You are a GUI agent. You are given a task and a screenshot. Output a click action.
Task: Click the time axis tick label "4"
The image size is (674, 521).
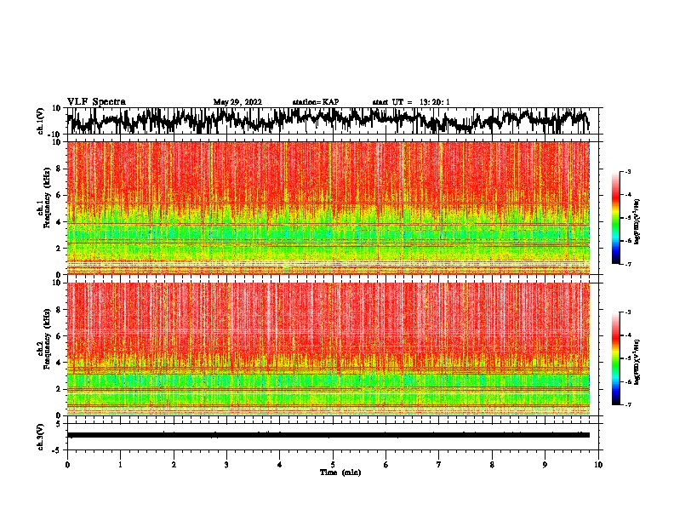pos(279,465)
